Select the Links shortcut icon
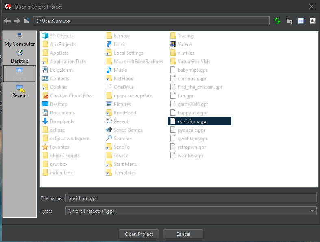Screen dimensions: 320x242 point(109,44)
